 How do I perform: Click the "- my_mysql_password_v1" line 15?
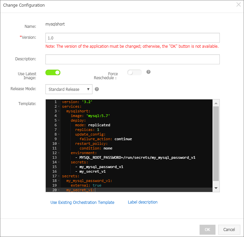tap(99, 167)
